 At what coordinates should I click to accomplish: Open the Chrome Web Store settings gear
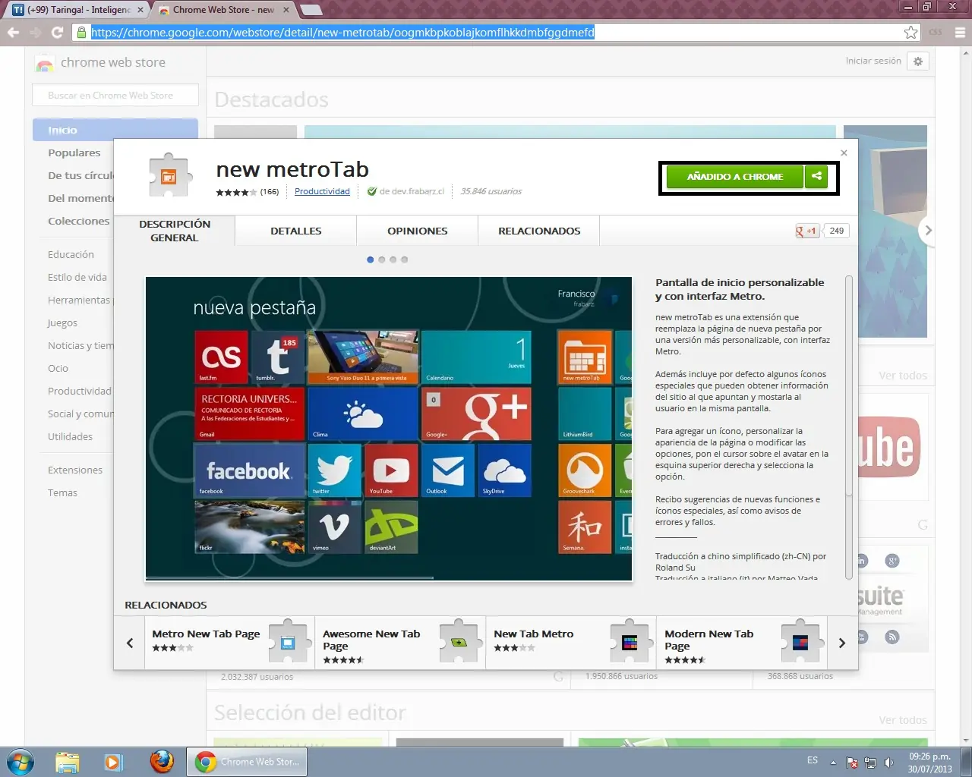click(x=918, y=61)
